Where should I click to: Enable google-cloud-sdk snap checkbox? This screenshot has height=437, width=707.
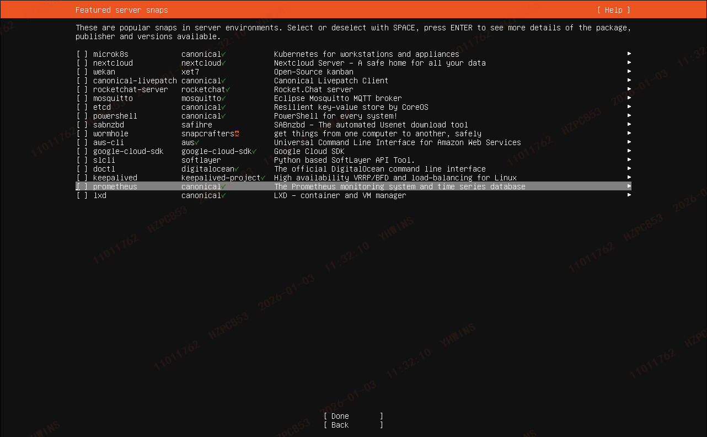[x=82, y=151]
